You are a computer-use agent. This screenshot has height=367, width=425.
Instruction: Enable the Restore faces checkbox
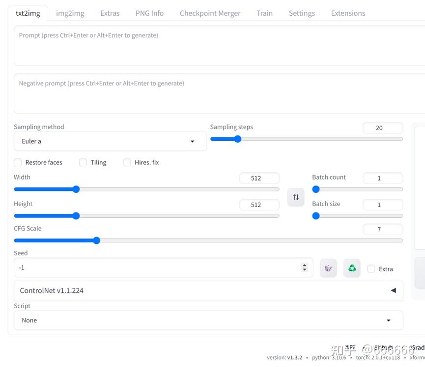pyautogui.click(x=18, y=162)
